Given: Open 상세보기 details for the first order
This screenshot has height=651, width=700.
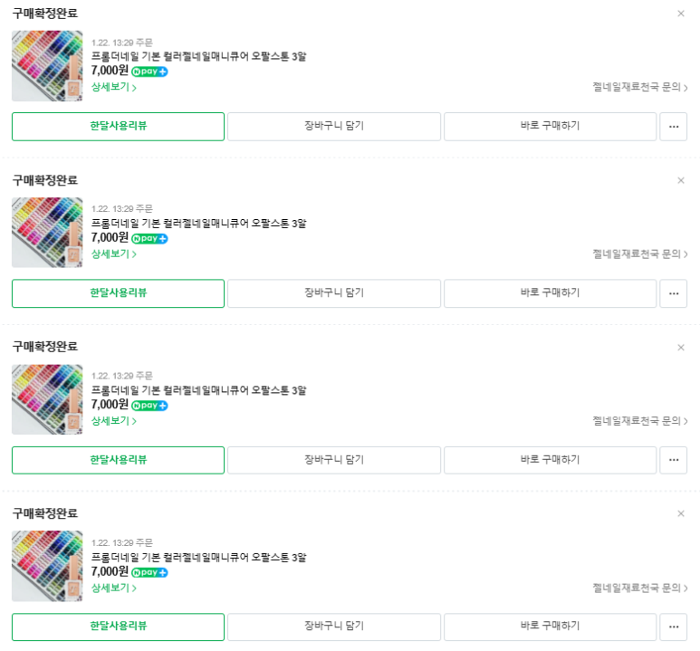Looking at the screenshot, I should [x=114, y=87].
